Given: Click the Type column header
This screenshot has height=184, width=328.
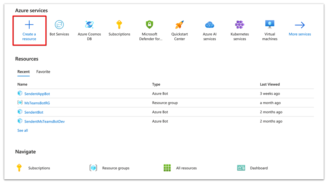Looking at the screenshot, I should coord(156,84).
